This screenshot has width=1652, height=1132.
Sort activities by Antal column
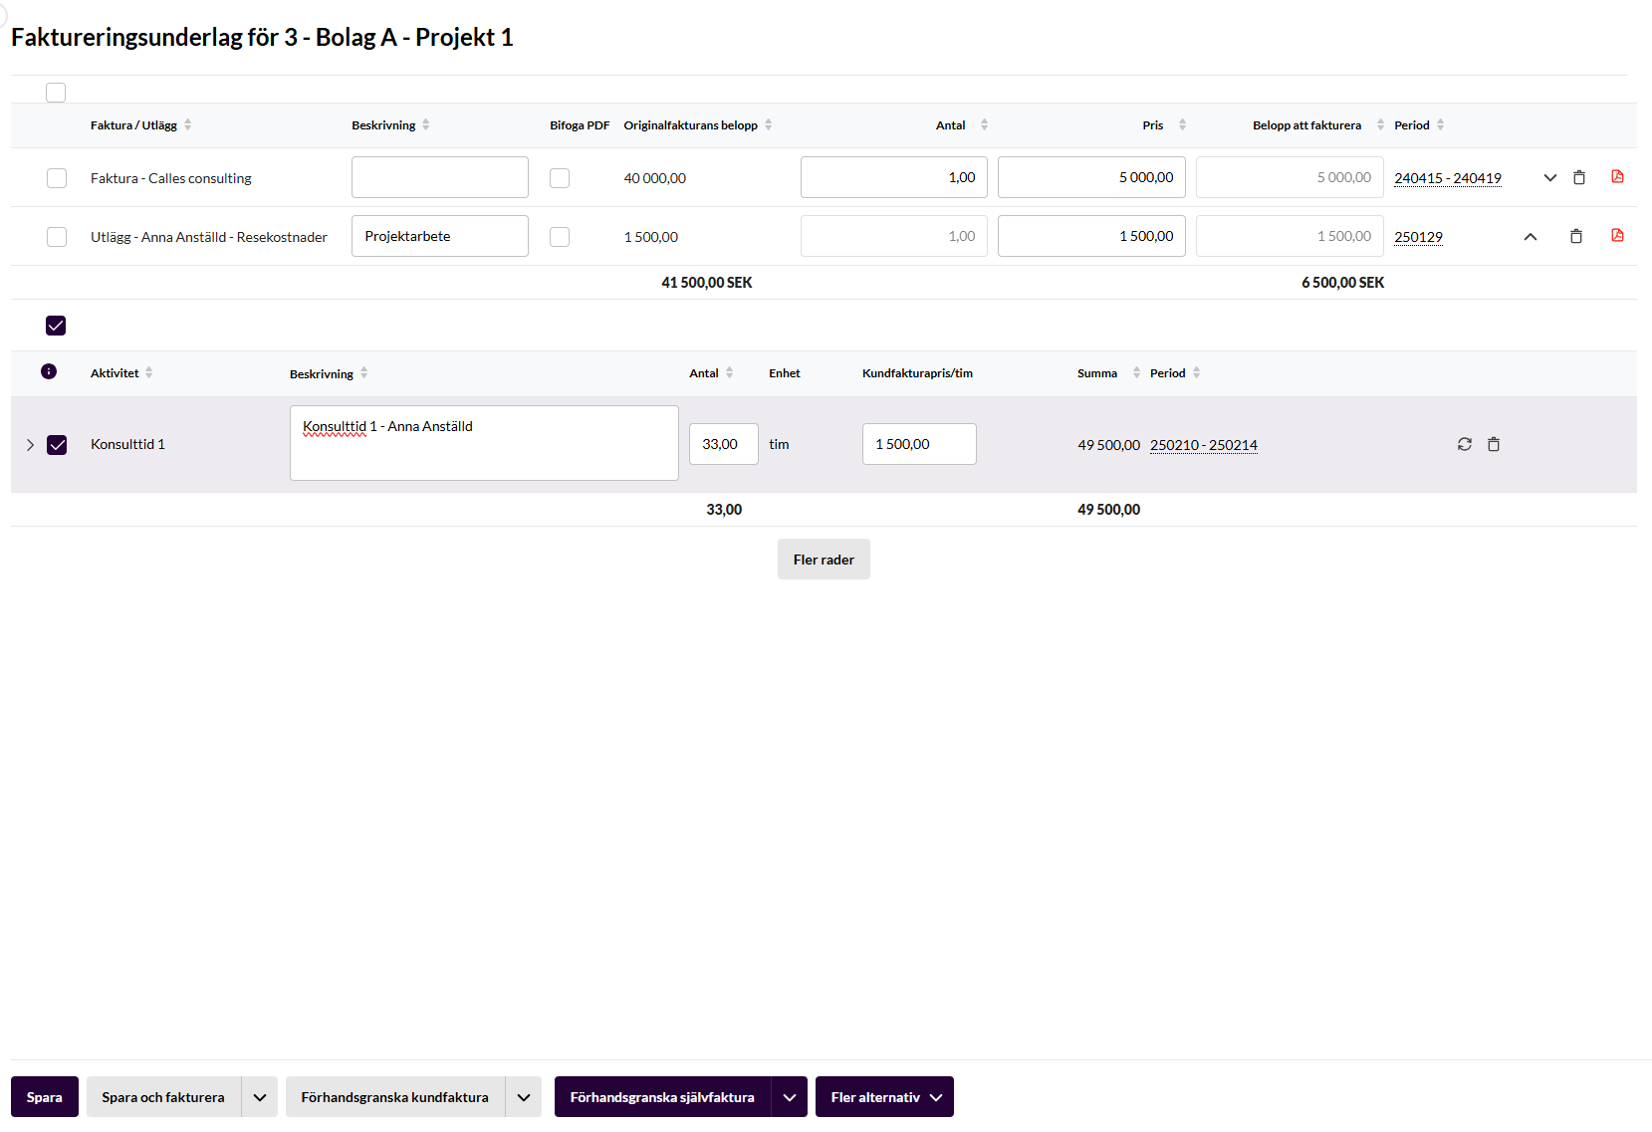coord(730,372)
